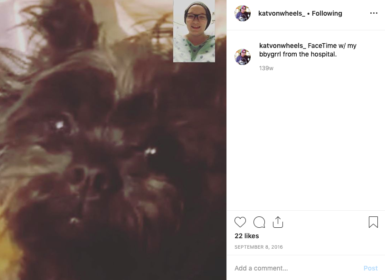Open the header profile avatar of katvonwheels_
This screenshot has width=385, height=280.
tap(242, 13)
